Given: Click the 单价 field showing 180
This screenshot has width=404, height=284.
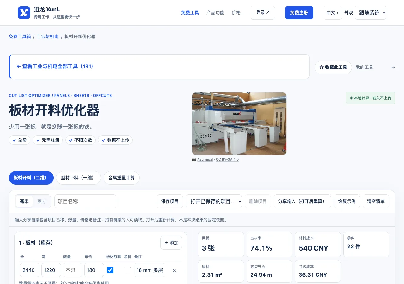Looking at the screenshot, I should (x=94, y=270).
